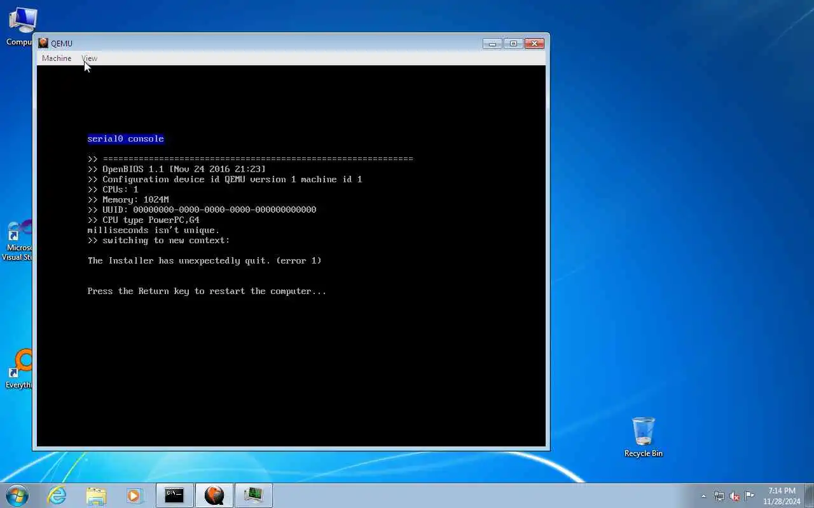Maximize the QEMU window
The height and width of the screenshot is (508, 814).
tap(513, 43)
